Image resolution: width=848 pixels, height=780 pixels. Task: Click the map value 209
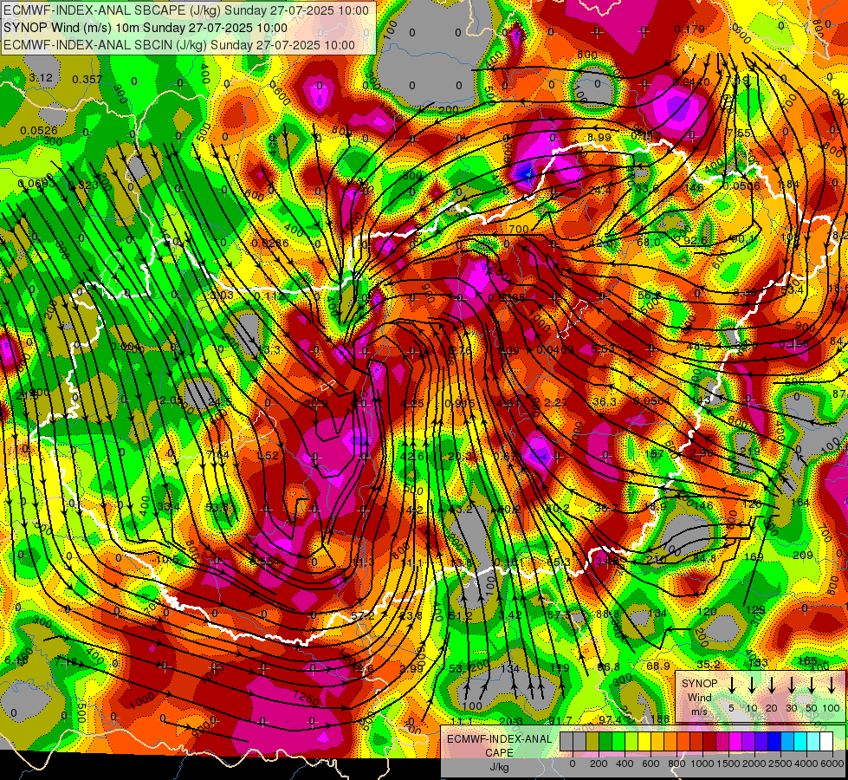pos(803,556)
